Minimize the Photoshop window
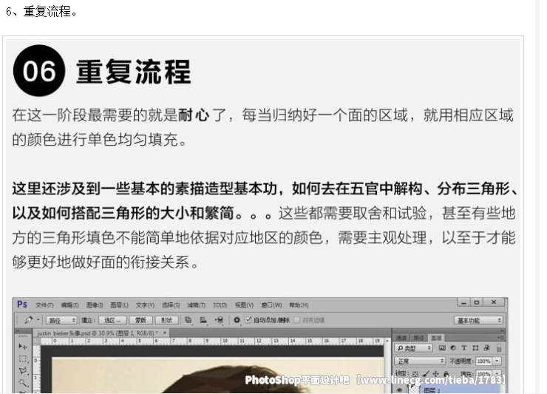Image resolution: width=547 pixels, height=394 pixels. (463, 302)
